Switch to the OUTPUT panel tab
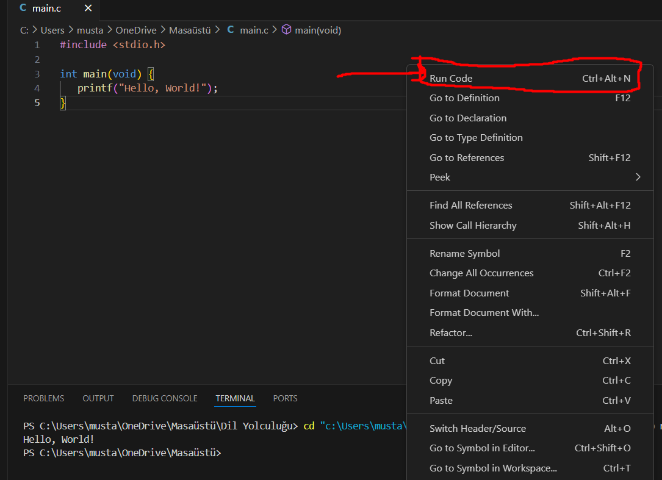 [x=98, y=398]
